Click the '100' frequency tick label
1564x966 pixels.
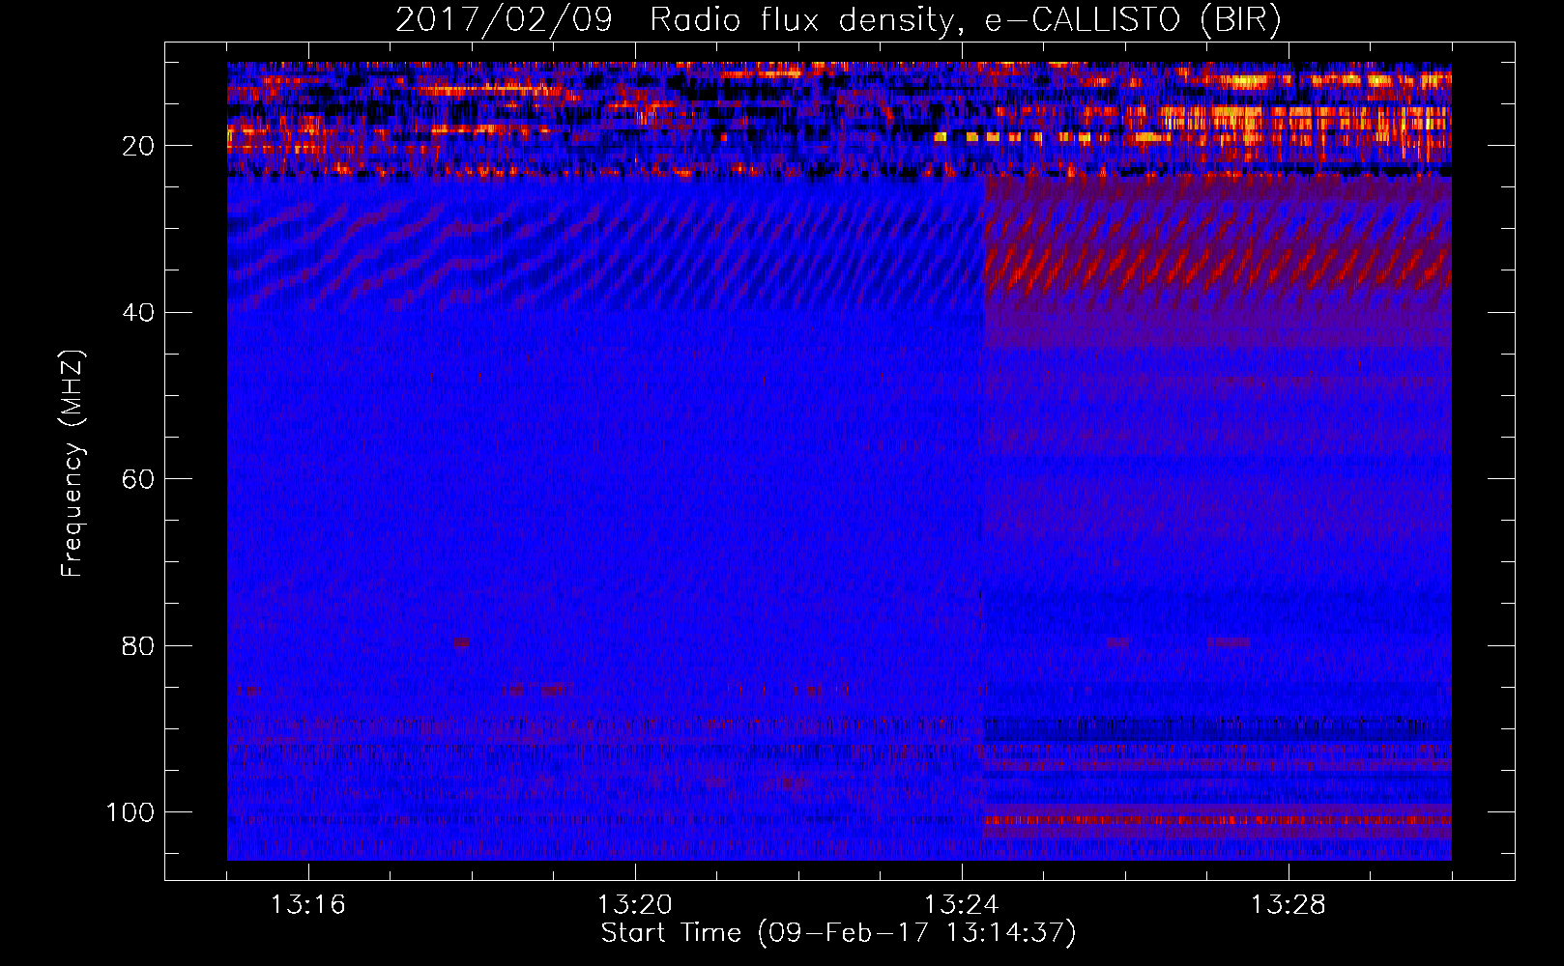coord(130,811)
